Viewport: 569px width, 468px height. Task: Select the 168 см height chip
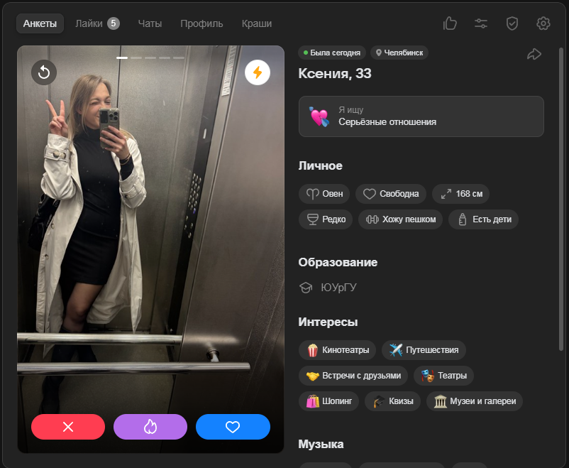click(461, 194)
